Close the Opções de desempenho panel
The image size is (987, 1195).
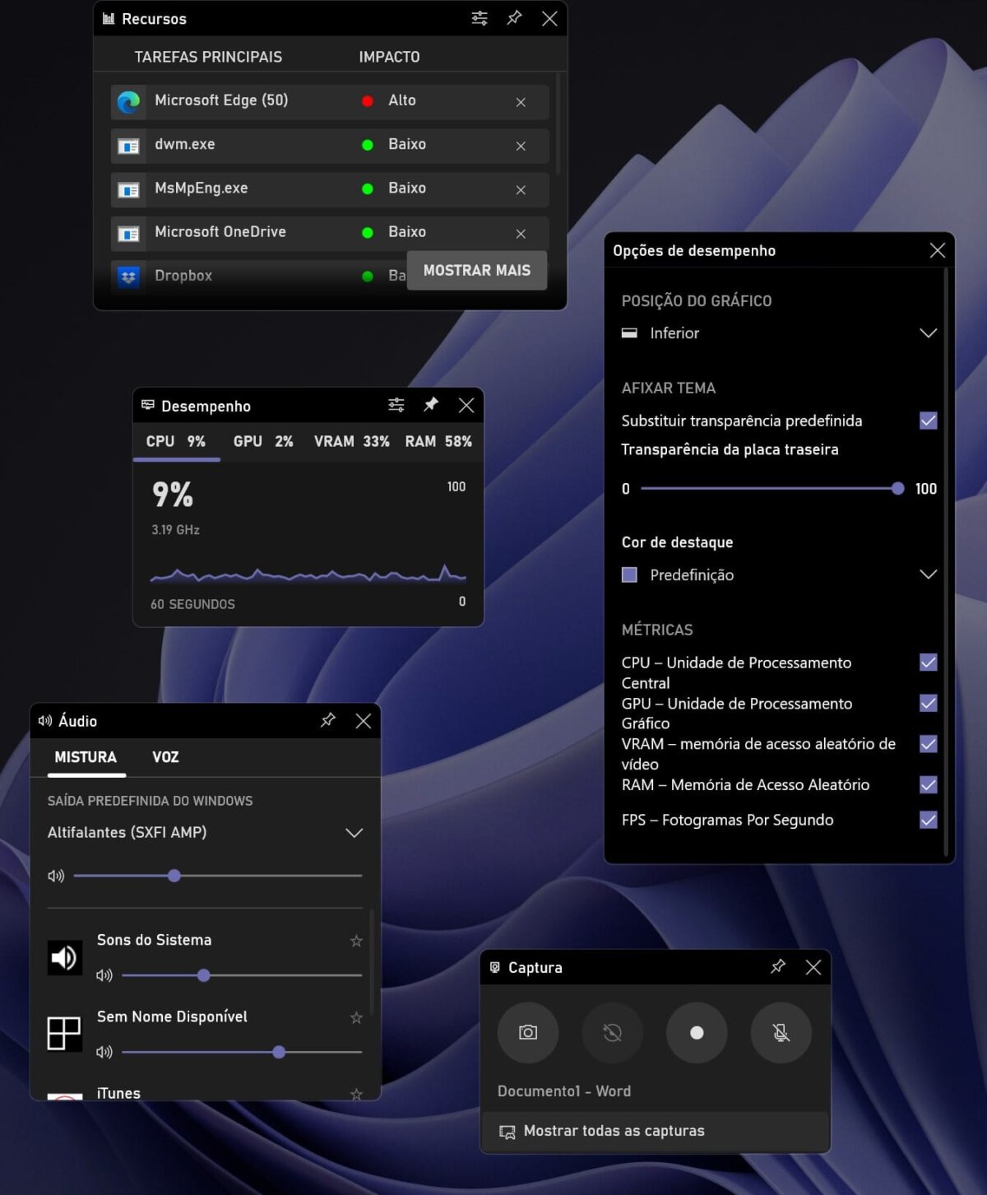pos(937,250)
